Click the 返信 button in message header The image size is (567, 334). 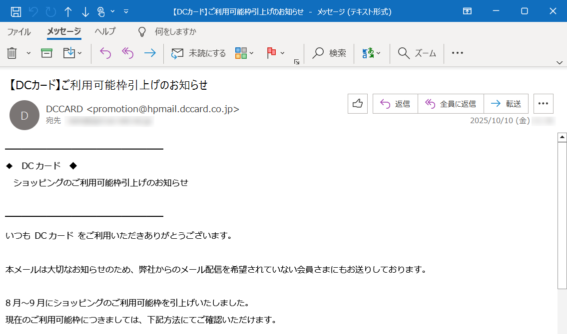pyautogui.click(x=395, y=104)
